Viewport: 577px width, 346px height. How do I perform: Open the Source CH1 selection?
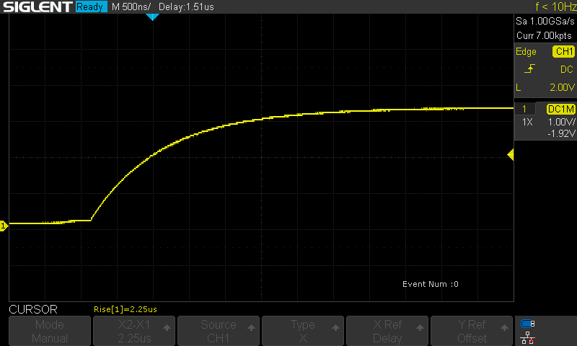tap(219, 332)
